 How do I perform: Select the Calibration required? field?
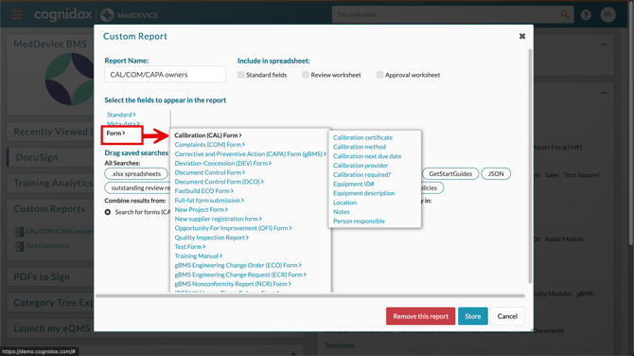[x=361, y=175]
